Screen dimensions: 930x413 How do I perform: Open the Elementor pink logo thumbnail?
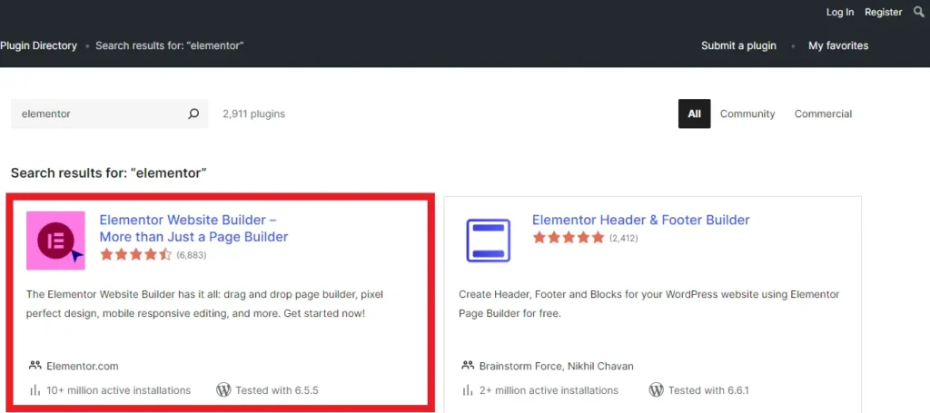(x=55, y=241)
